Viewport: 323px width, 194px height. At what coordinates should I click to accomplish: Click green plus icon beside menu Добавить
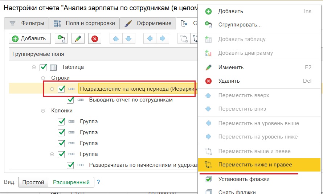(x=208, y=11)
